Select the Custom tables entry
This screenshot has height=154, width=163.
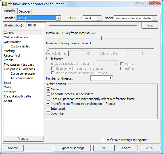pos(20,46)
